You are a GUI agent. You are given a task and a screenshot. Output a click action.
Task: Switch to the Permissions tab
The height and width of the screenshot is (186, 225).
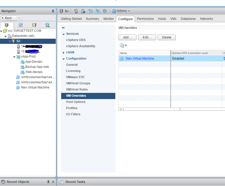click(145, 19)
